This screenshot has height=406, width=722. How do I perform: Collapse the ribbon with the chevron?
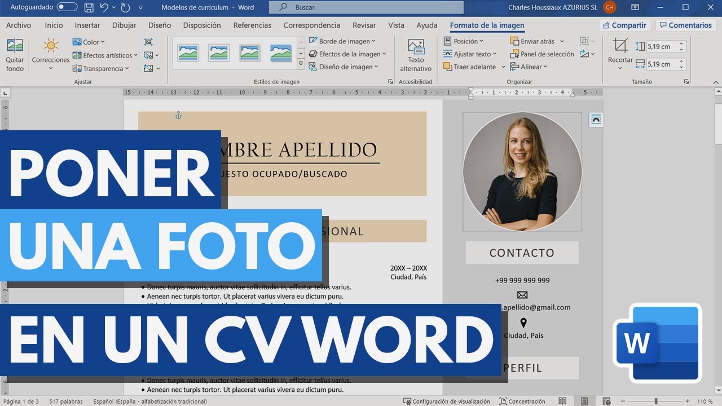(715, 82)
